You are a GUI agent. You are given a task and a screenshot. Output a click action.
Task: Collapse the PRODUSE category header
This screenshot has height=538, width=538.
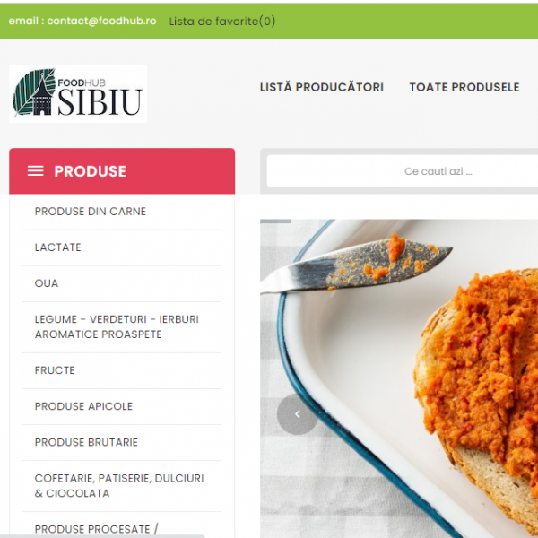pos(122,171)
